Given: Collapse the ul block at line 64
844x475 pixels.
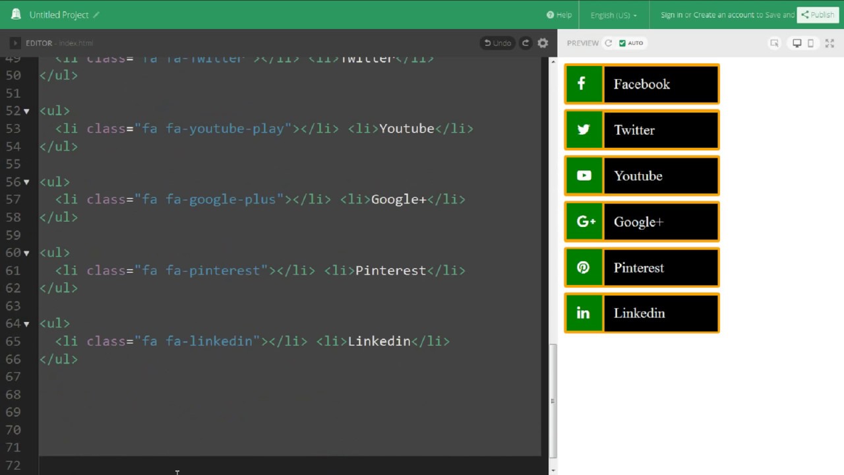Looking at the screenshot, I should tap(26, 323).
